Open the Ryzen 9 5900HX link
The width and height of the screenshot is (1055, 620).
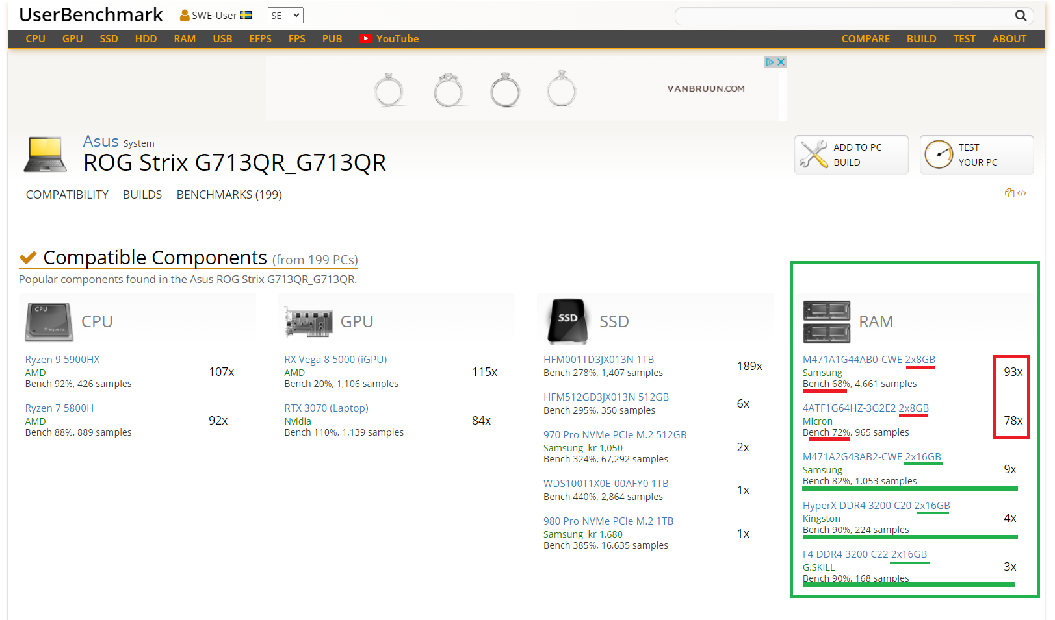coord(62,360)
